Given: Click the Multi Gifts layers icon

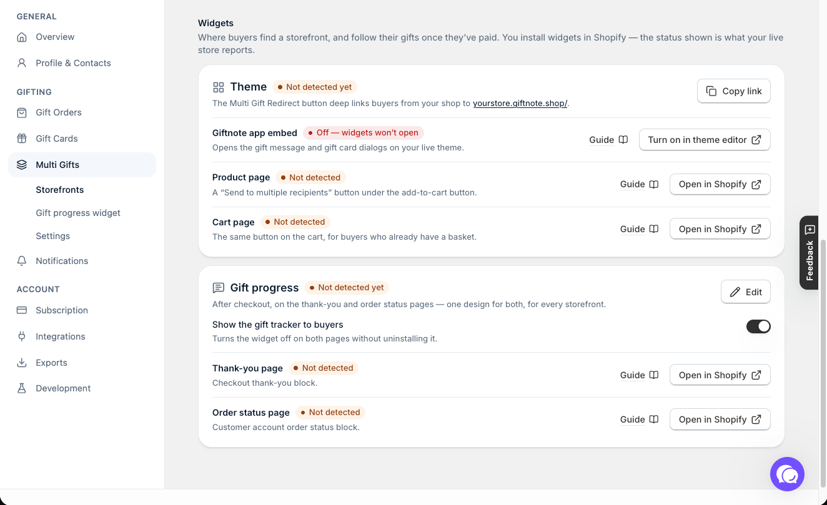Looking at the screenshot, I should (x=22, y=165).
